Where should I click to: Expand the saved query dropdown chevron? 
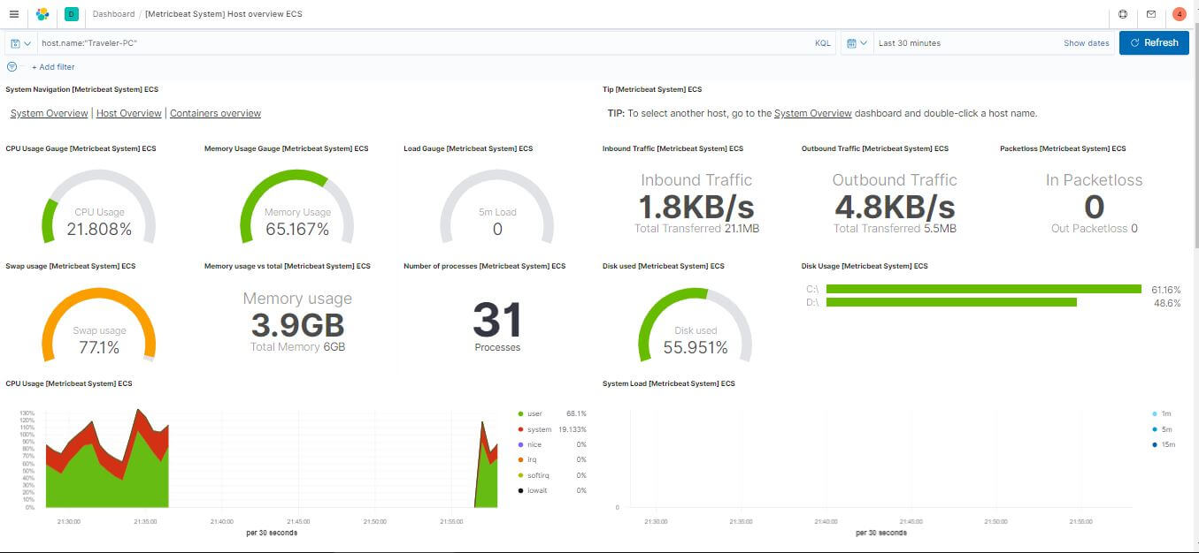27,42
